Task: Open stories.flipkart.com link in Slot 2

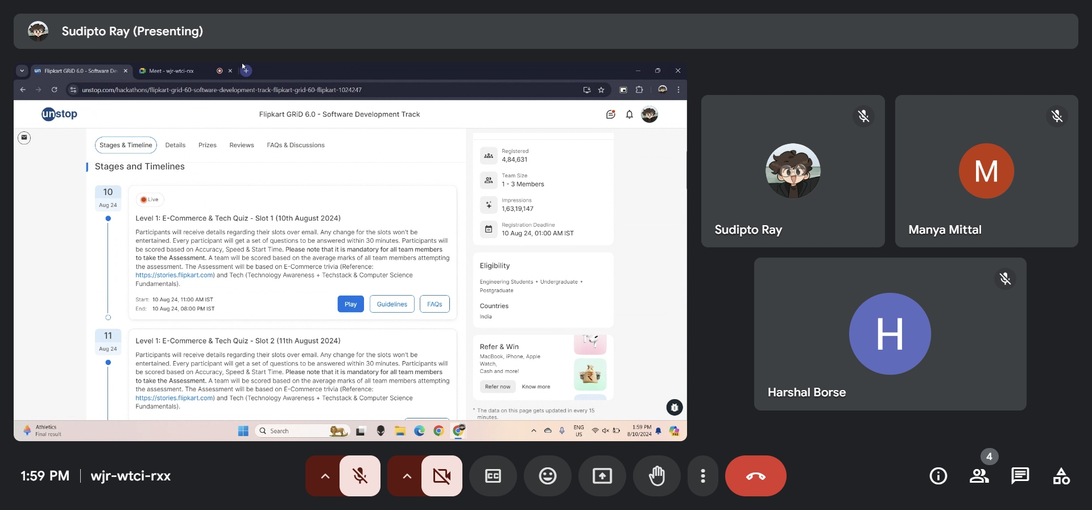Action: click(x=175, y=398)
